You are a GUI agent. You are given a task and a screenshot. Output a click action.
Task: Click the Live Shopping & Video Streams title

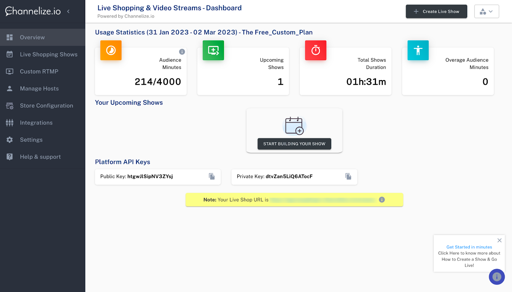[170, 8]
